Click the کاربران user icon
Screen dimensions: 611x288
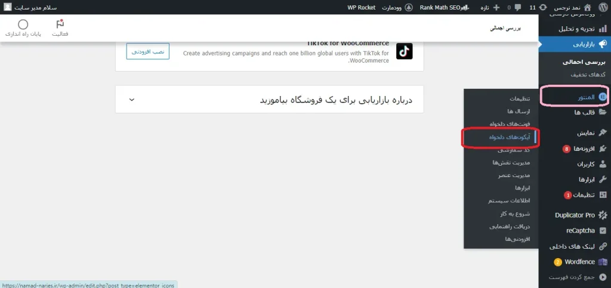pyautogui.click(x=603, y=164)
